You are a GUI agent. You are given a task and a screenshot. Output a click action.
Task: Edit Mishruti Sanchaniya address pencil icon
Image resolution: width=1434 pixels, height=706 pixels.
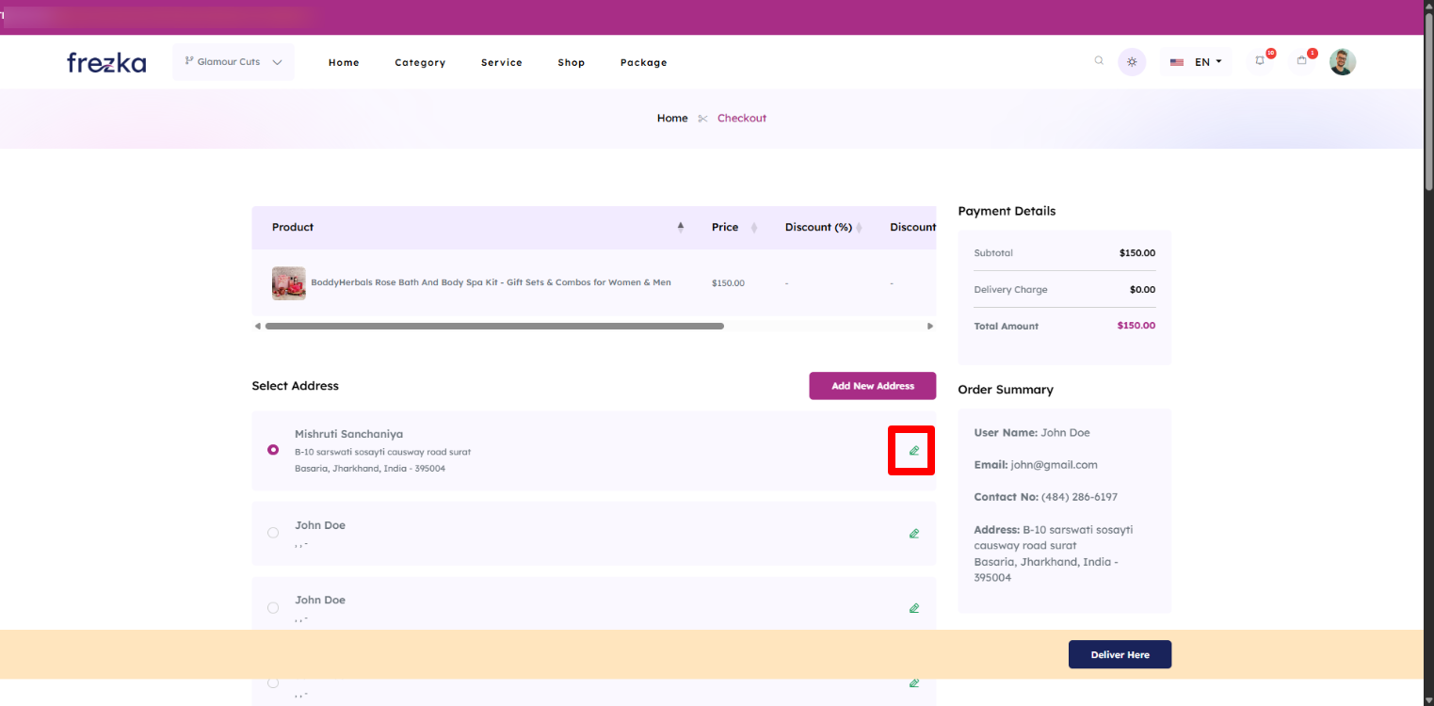(913, 451)
